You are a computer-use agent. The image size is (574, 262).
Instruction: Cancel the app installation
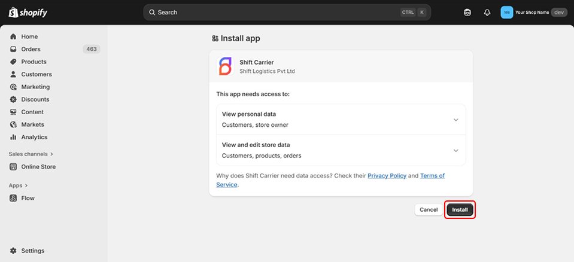(428, 210)
